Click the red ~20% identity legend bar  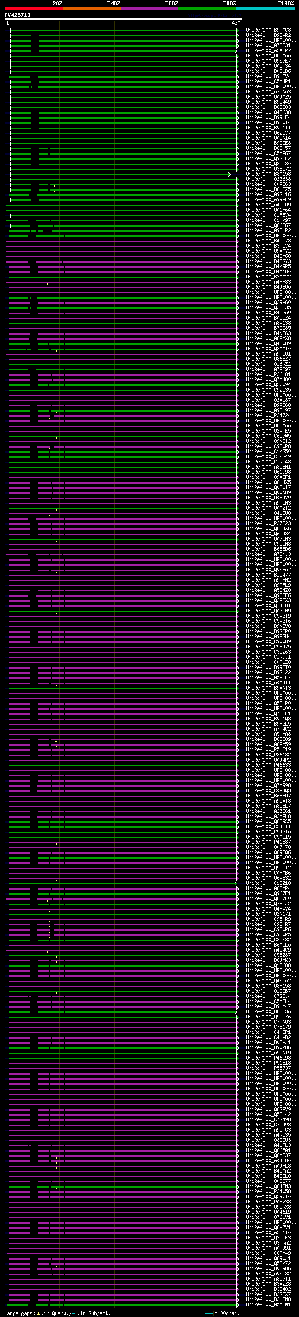(x=33, y=8)
